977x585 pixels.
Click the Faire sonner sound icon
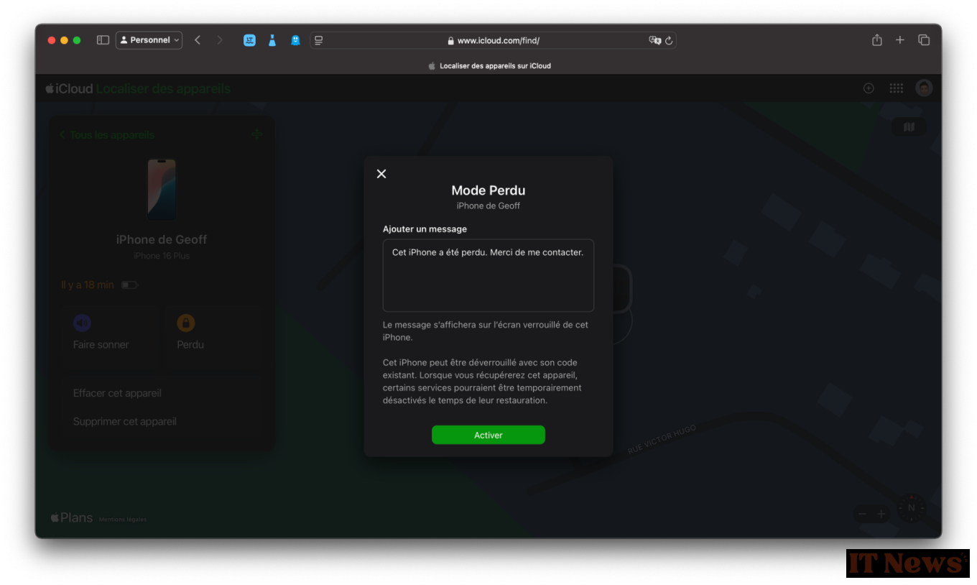pos(82,323)
